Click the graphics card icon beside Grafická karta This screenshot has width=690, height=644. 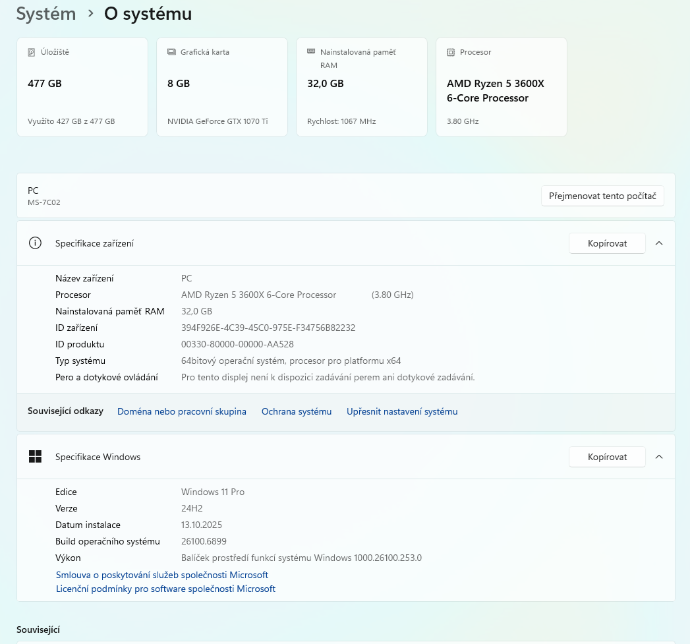pyautogui.click(x=171, y=52)
